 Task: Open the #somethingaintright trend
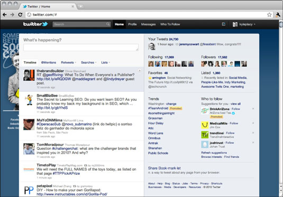(161, 113)
